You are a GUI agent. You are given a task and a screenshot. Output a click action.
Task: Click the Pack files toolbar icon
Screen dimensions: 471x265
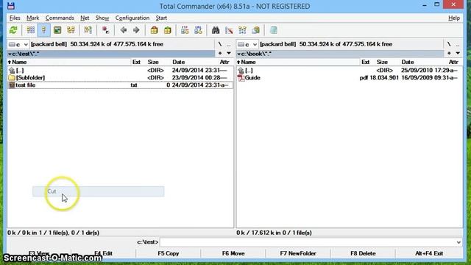point(154,30)
